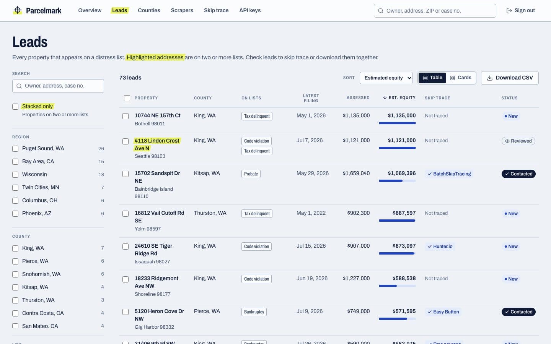Click the Download CSV arrow icon
Image resolution: width=551 pixels, height=344 pixels.
click(x=490, y=78)
